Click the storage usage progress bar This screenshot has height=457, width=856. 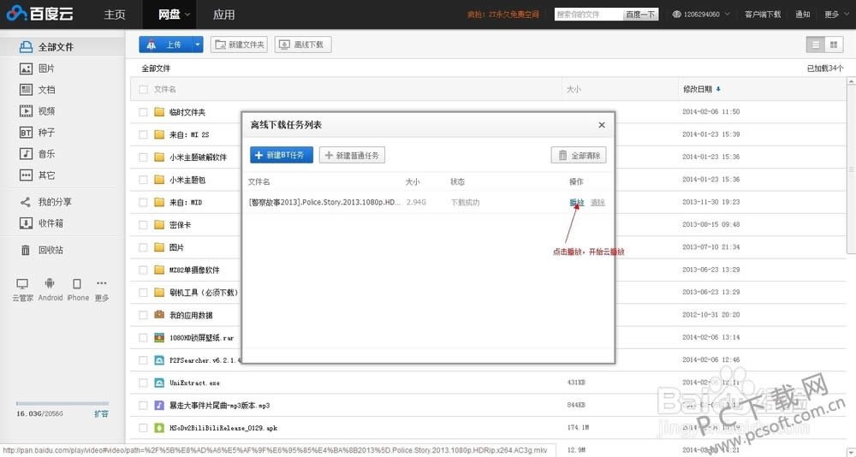[x=62, y=403]
